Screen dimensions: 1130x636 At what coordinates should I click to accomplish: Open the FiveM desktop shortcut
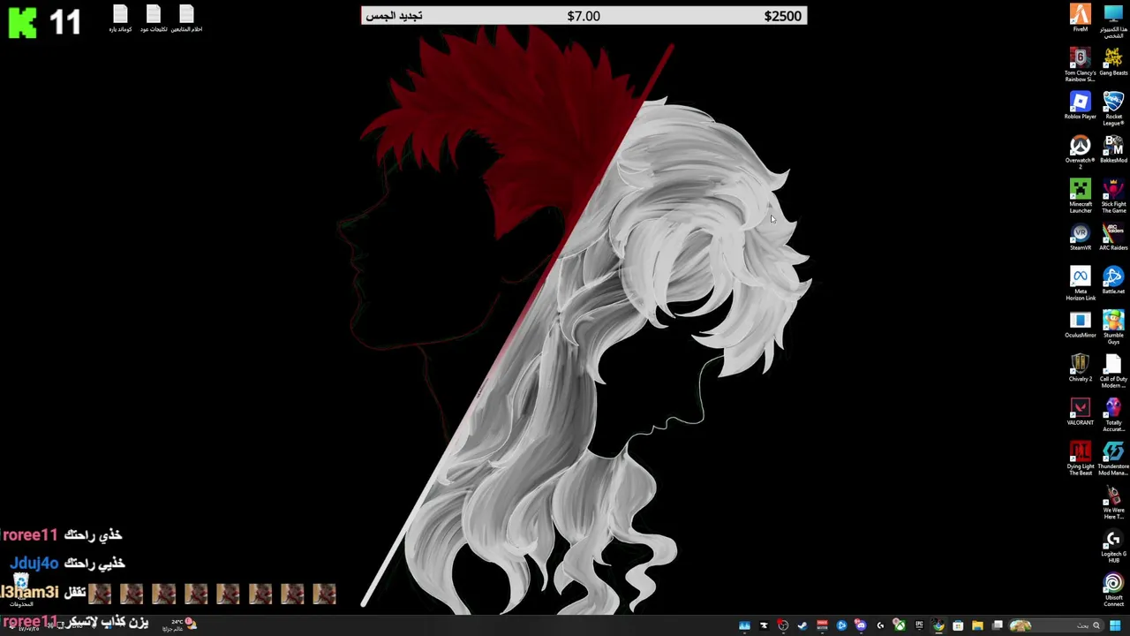tap(1080, 18)
